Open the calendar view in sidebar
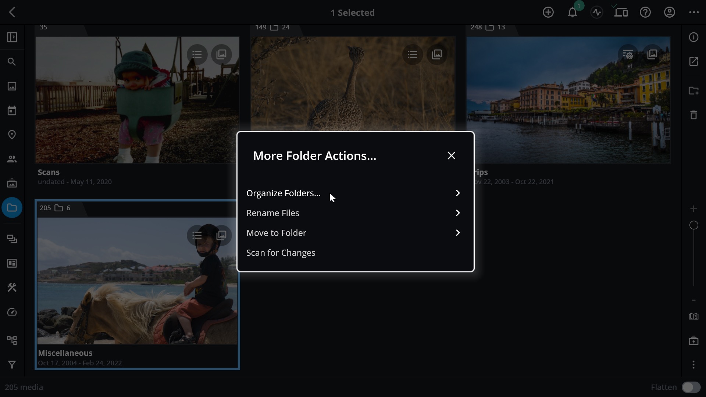Image resolution: width=706 pixels, height=397 pixels. [12, 111]
